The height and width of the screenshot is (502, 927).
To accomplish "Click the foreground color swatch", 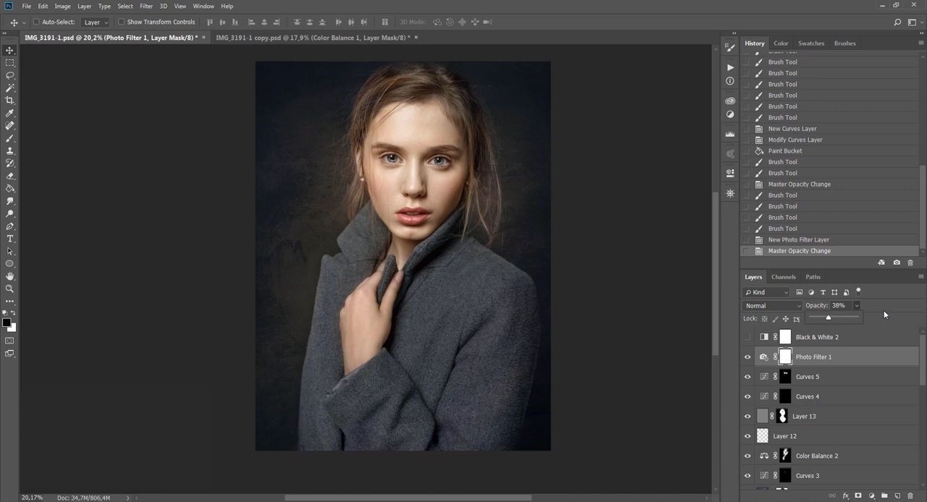I will coord(7,323).
